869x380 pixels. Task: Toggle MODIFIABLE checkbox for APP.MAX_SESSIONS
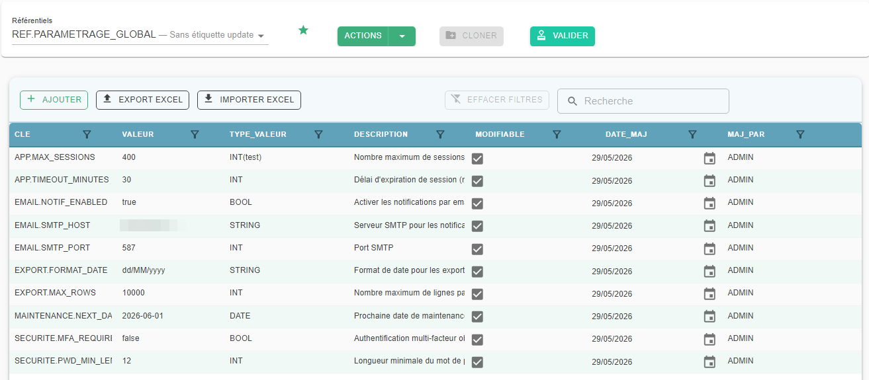click(477, 159)
